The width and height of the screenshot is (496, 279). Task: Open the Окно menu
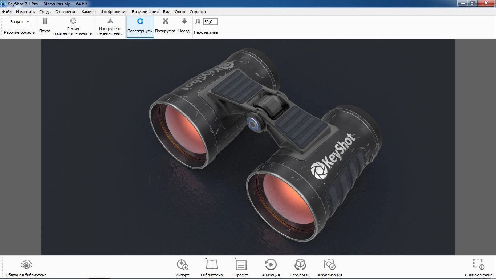tap(180, 12)
